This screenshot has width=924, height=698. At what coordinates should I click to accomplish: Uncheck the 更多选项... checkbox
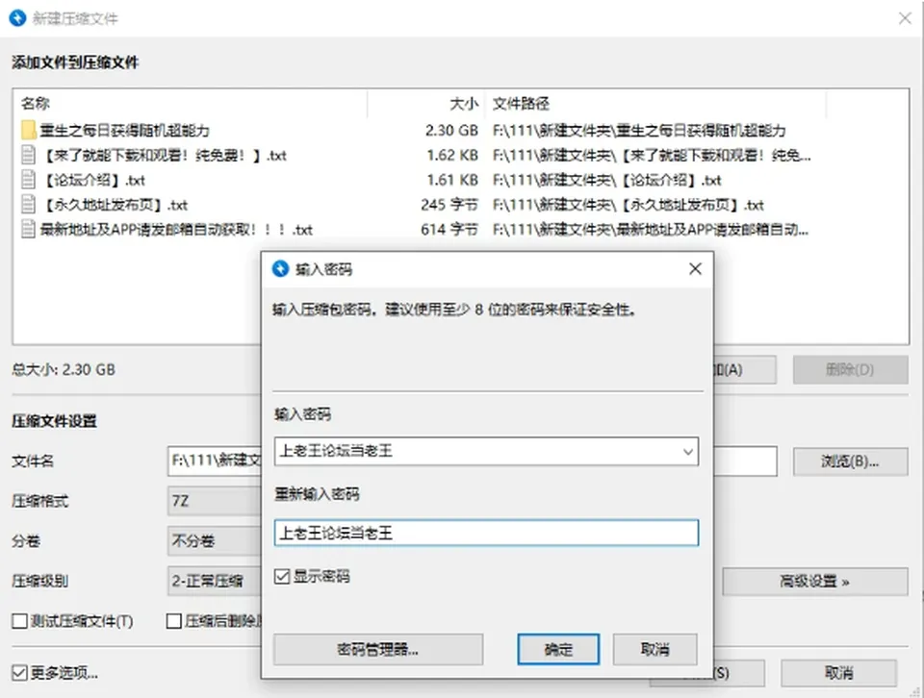[19, 673]
